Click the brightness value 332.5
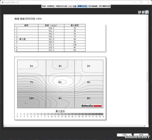The height and width of the screenshot is (140, 152). (51, 50)
